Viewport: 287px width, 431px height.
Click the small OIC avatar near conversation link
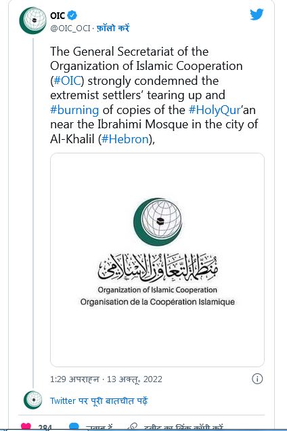(33, 400)
